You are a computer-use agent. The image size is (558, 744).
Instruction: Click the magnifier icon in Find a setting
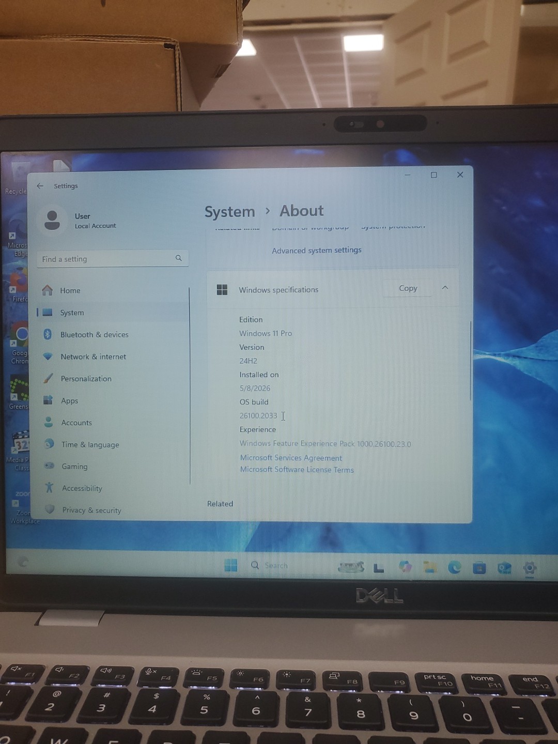click(179, 258)
